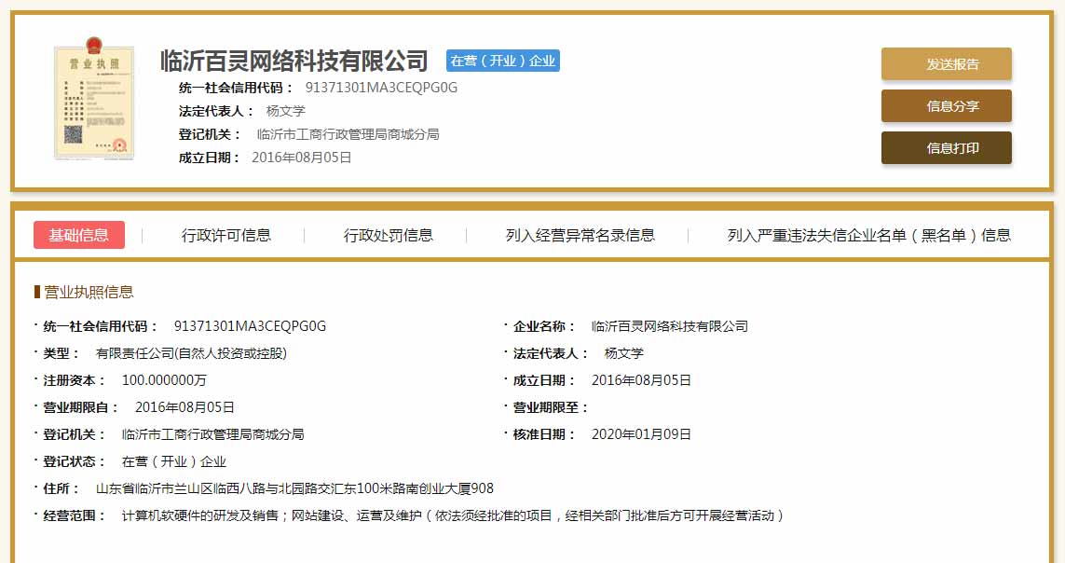
Task: Click the 营业执照信息 section heading
Action: [89, 292]
